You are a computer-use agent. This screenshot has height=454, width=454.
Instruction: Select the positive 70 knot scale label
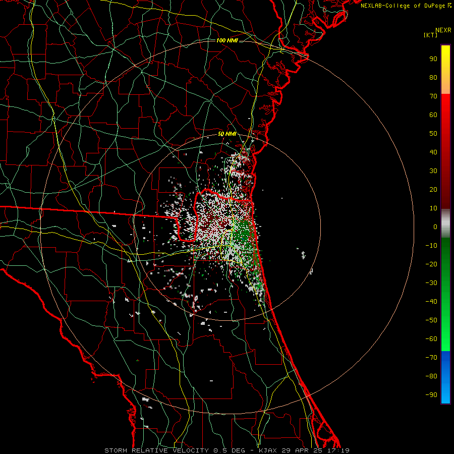433,96
